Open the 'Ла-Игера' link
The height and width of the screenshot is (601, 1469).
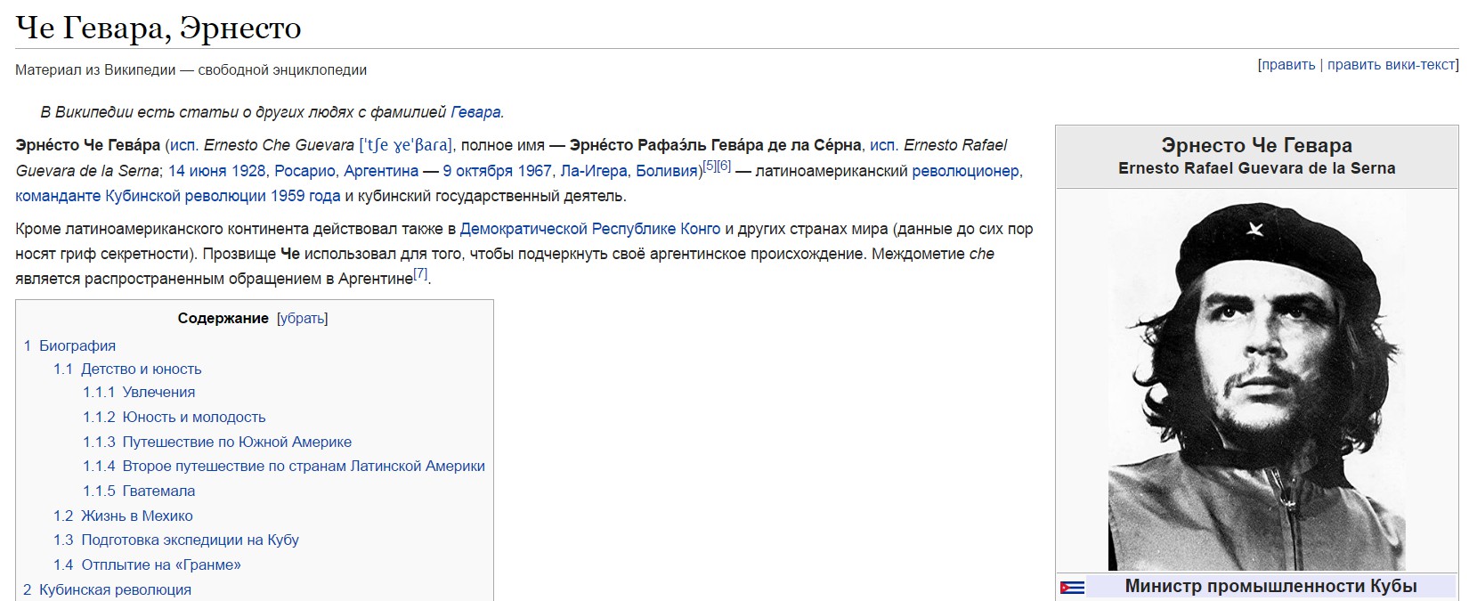click(594, 171)
